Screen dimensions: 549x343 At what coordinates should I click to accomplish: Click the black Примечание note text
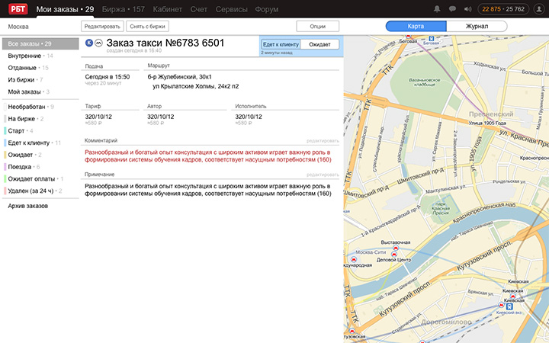tap(208, 190)
